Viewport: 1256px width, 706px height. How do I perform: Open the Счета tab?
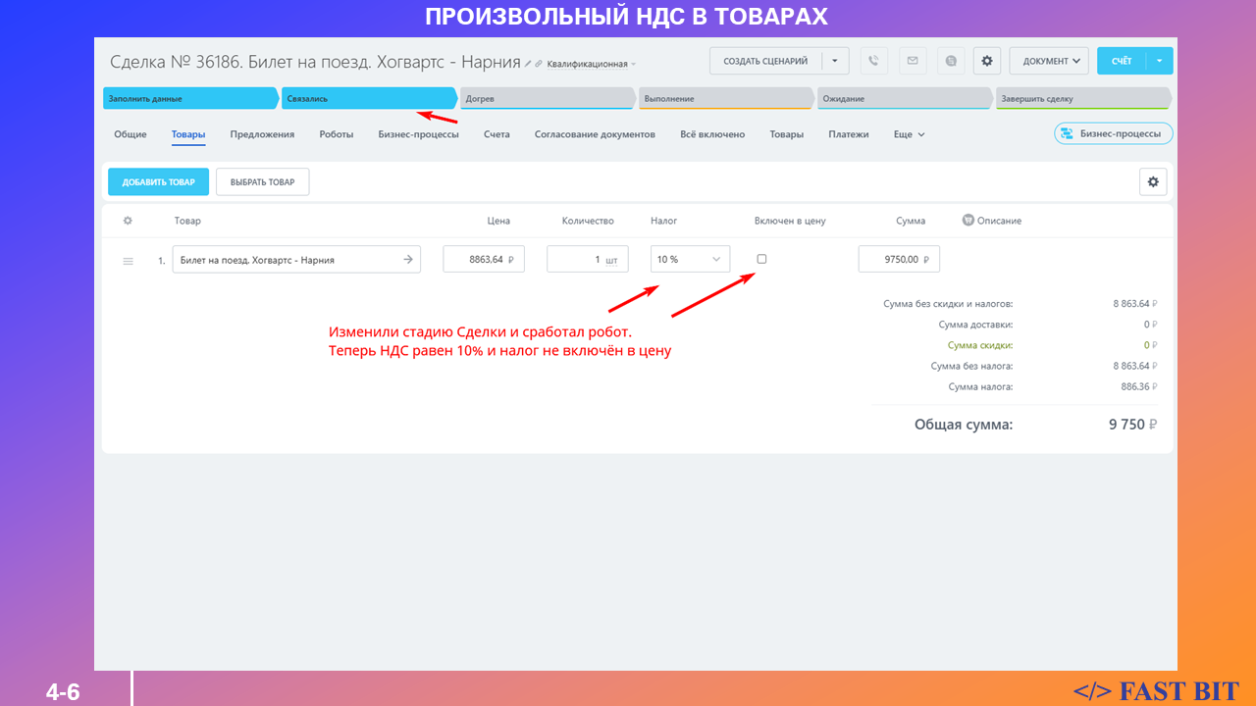[x=497, y=134]
